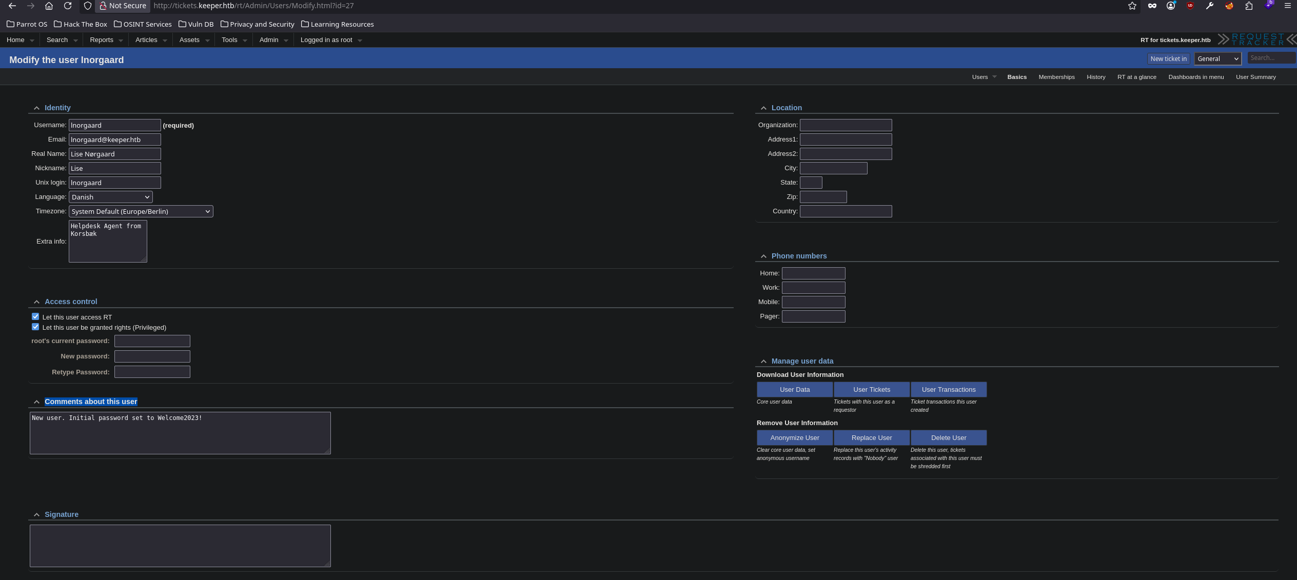The height and width of the screenshot is (580, 1297).
Task: Download User Transactions
Action: [x=949, y=389]
